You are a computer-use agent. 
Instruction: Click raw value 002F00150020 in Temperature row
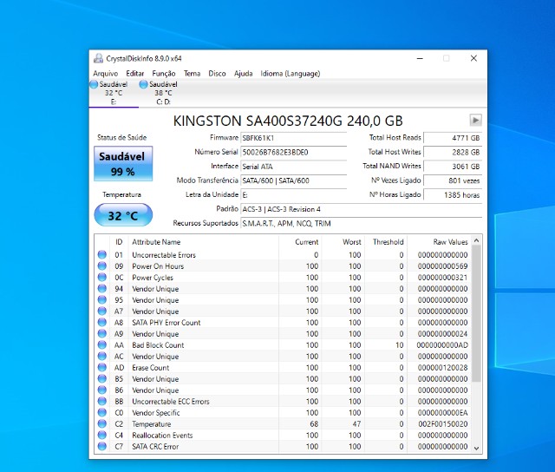tap(443, 423)
